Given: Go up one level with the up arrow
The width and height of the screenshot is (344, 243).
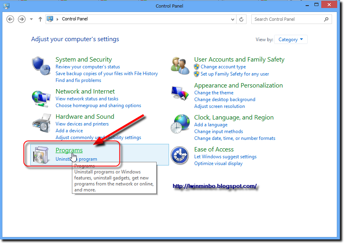Looking at the screenshot, I should 40,19.
